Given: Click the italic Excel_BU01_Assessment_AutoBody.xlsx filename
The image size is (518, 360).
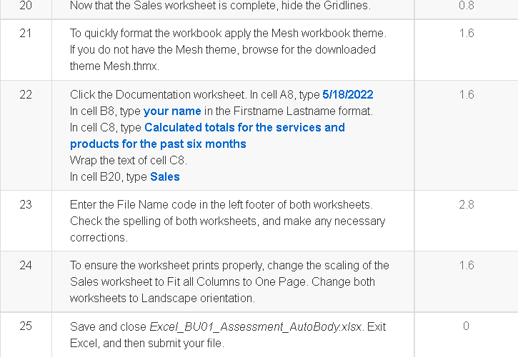Looking at the screenshot, I should tap(256, 326).
